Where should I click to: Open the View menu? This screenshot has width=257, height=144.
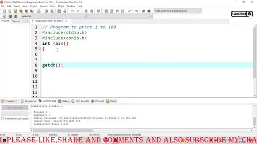pos(25,6)
